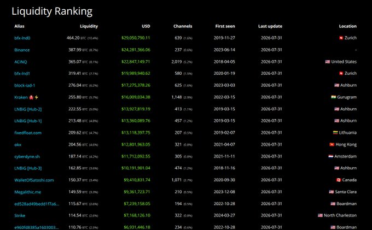Open the LNBiG [Hub-2] node link
372x230 pixels.
(x=28, y=109)
